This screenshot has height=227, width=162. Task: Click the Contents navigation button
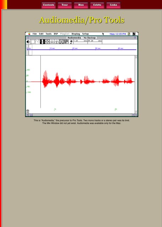point(49,5)
